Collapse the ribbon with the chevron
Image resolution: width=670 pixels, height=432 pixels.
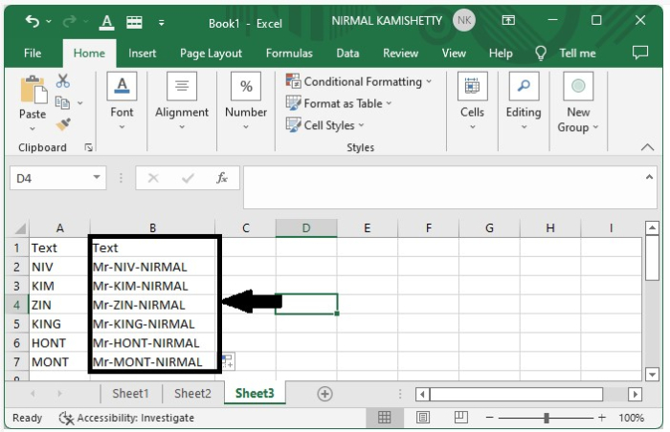tap(647, 147)
